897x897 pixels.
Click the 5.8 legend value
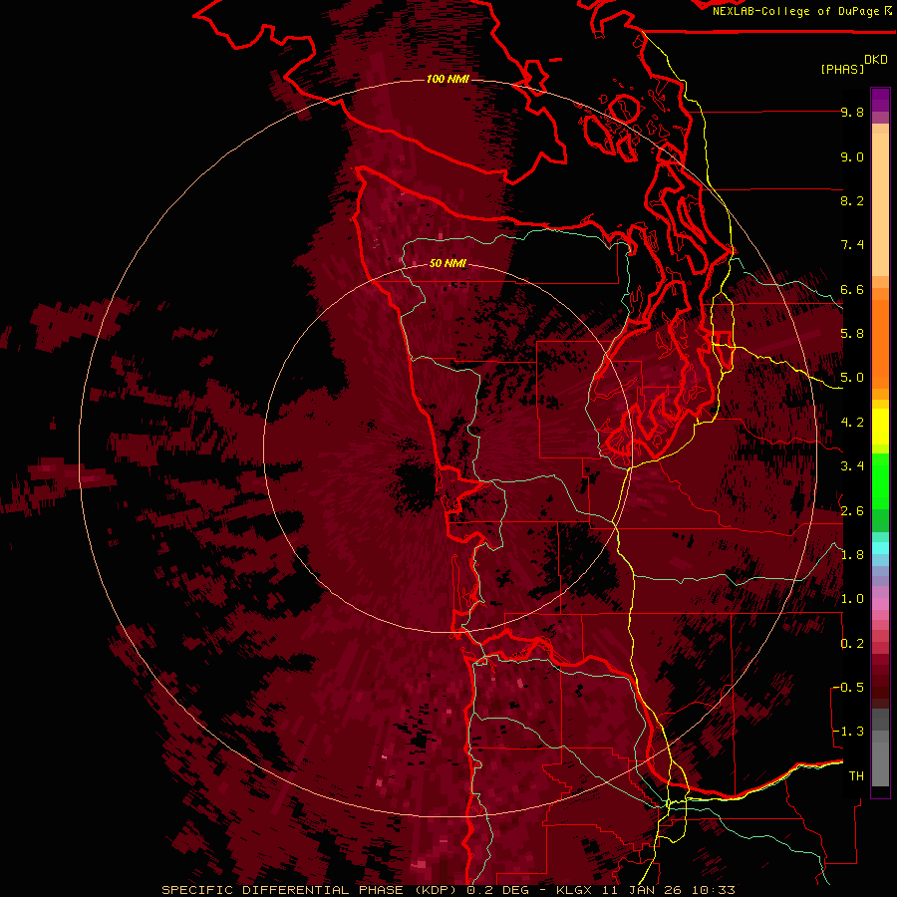852,334
